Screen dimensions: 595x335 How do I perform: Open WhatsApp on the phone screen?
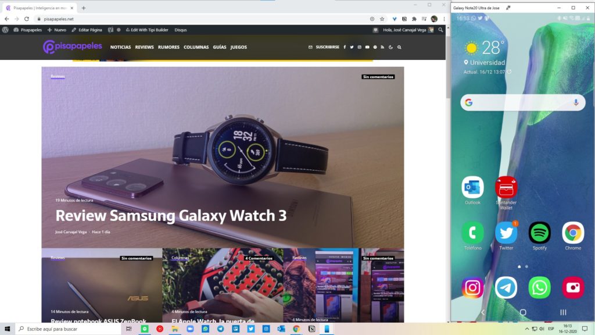click(x=539, y=287)
